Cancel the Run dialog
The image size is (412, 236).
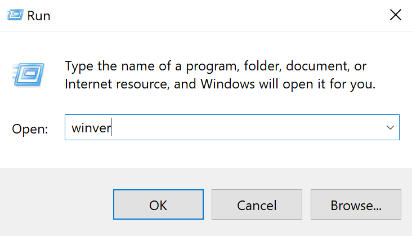coord(257,204)
